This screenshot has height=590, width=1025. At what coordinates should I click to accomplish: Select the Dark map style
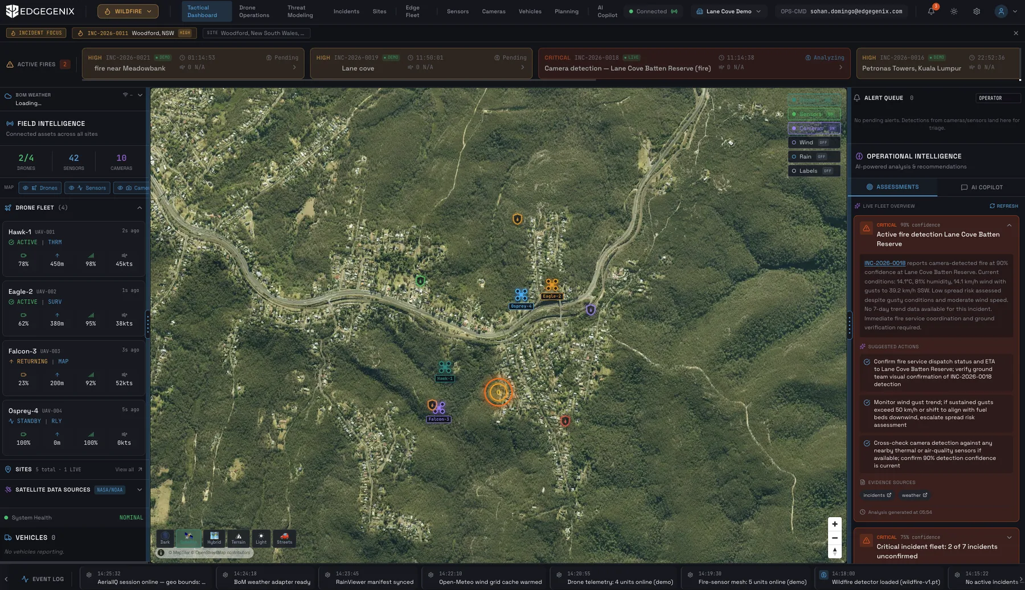tap(165, 538)
